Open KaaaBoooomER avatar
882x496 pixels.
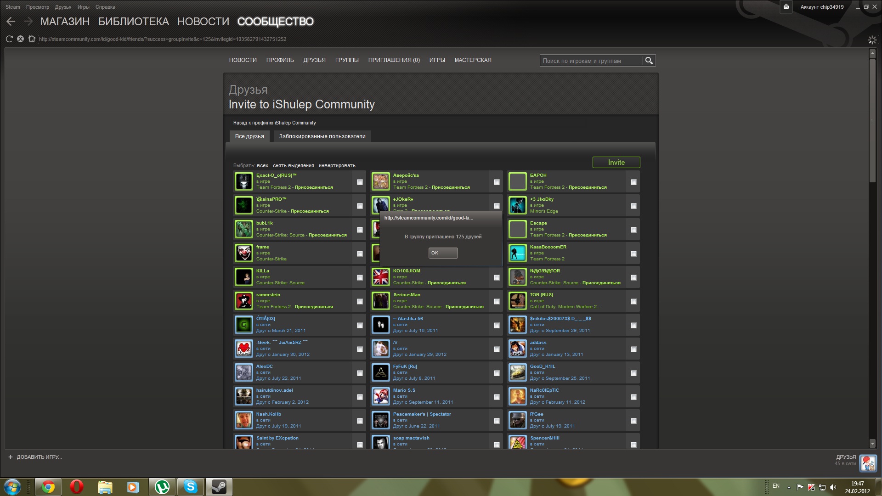tap(518, 254)
